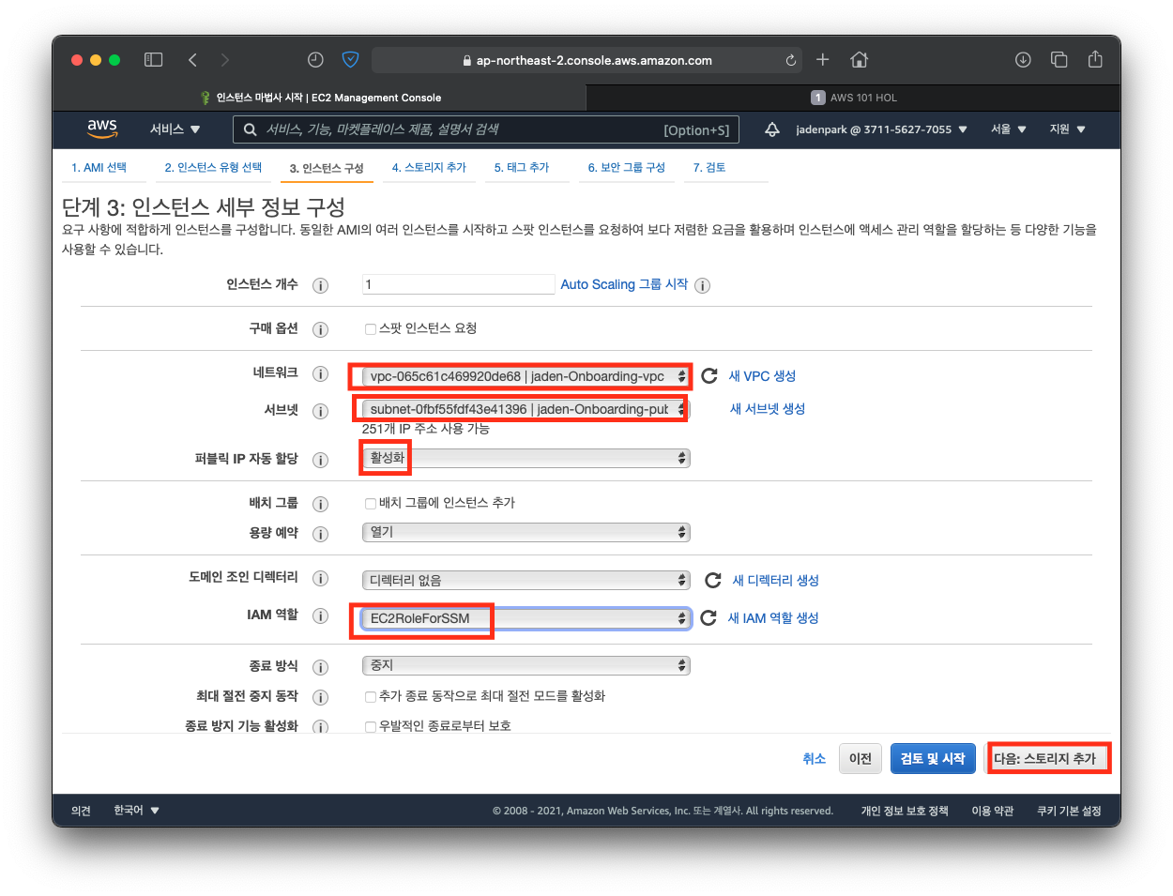Viewport: 1173px width, 896px height.
Task: Go forward with the Safari forward arrow
Action: 224,60
